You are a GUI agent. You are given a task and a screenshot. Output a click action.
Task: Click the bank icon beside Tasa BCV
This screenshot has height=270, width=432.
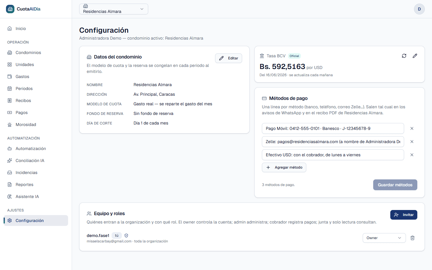pos(262,56)
